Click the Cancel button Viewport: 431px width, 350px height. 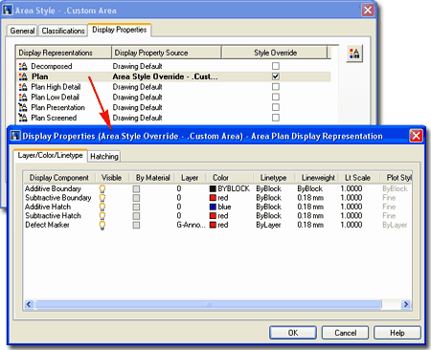click(345, 333)
